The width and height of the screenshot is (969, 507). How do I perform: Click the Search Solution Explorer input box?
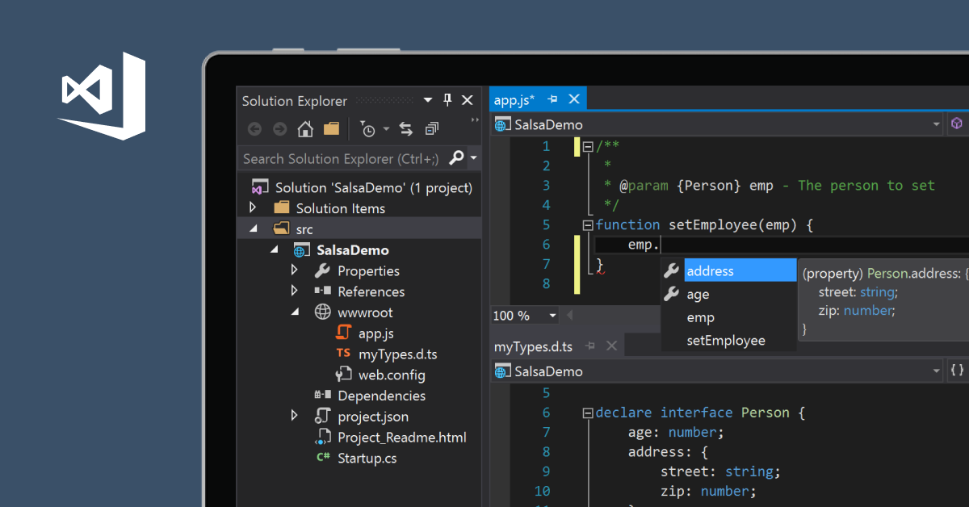click(x=339, y=158)
